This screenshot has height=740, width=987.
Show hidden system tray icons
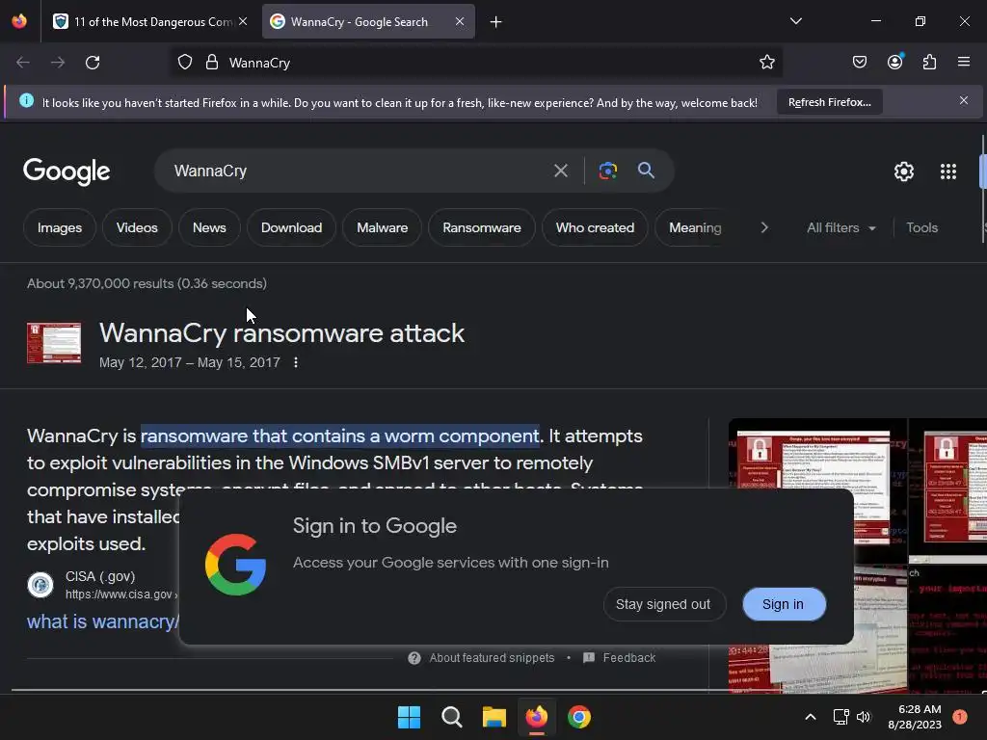coord(811,717)
